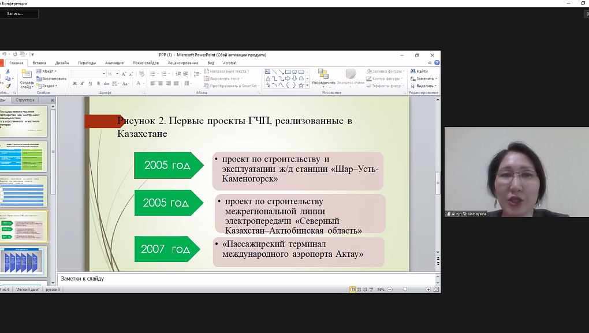Increase list indent level icon

185,74
